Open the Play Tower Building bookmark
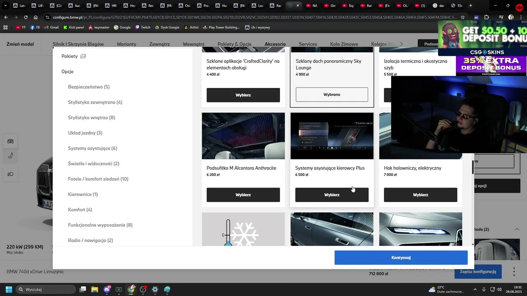The width and height of the screenshot is (527, 296). tap(221, 27)
